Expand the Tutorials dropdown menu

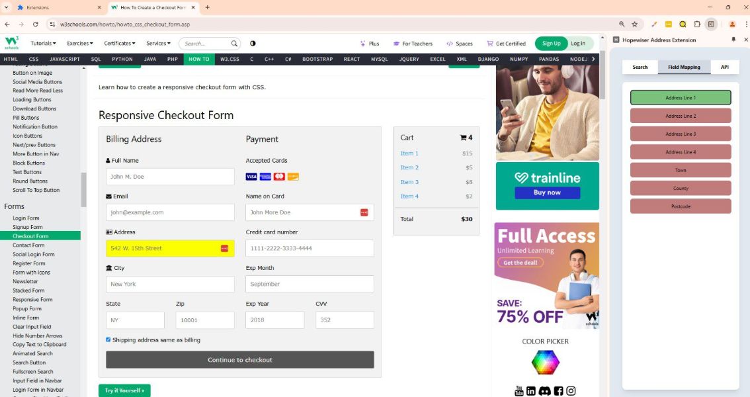(x=44, y=44)
